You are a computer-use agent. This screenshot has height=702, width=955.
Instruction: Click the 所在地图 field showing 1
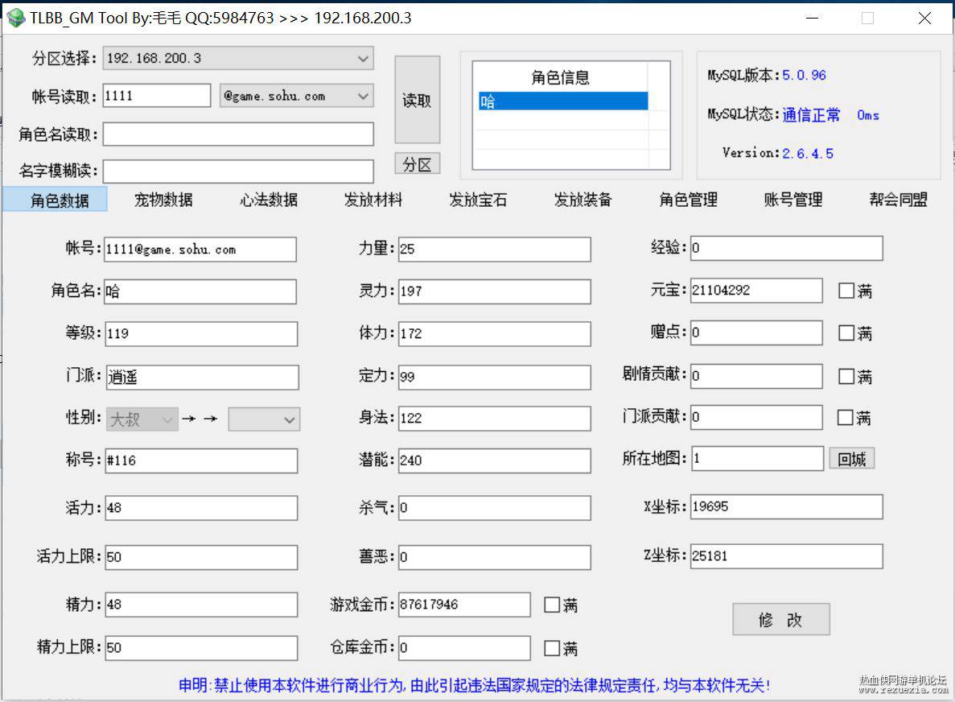(758, 458)
